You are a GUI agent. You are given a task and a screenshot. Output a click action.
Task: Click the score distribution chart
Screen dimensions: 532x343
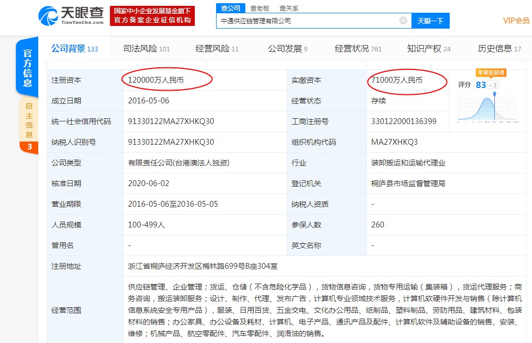[488, 108]
